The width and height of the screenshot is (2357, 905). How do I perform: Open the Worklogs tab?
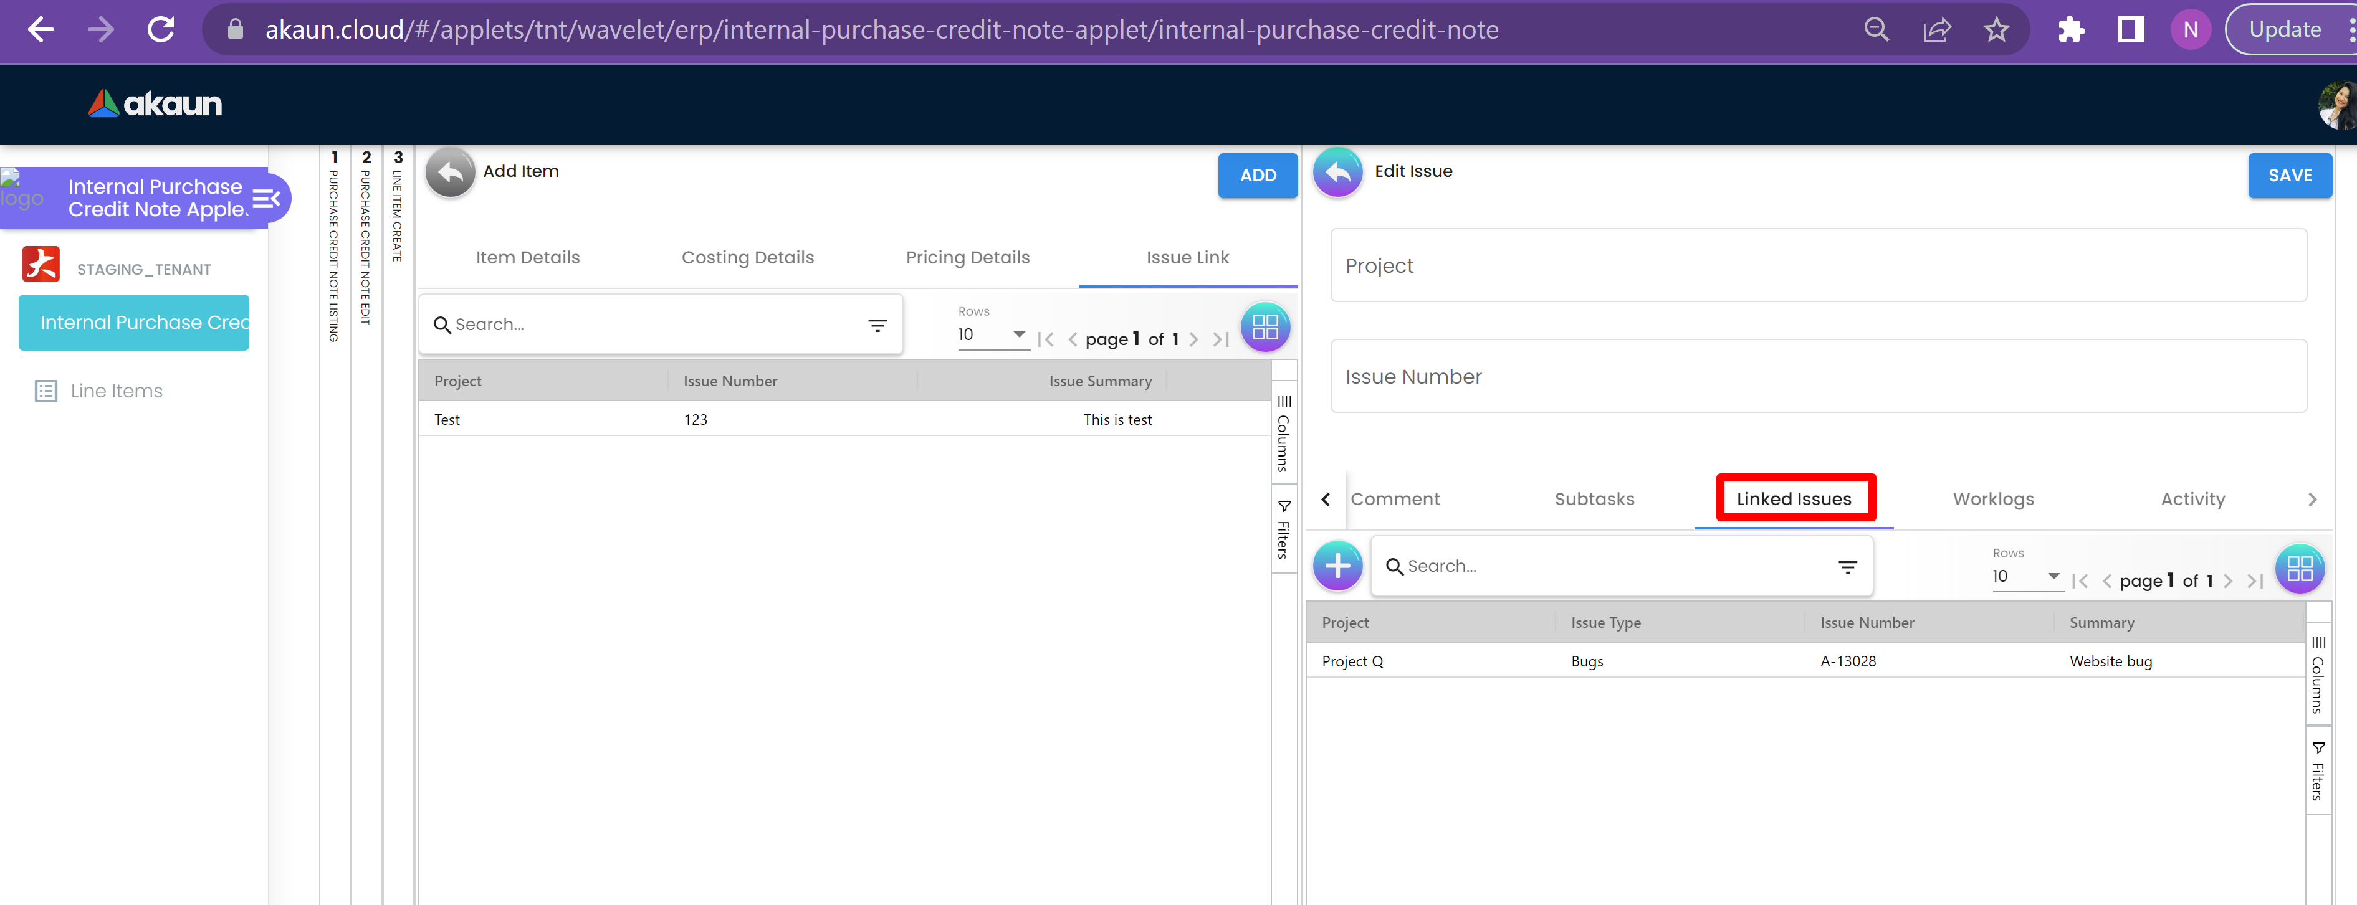pyautogui.click(x=1993, y=499)
